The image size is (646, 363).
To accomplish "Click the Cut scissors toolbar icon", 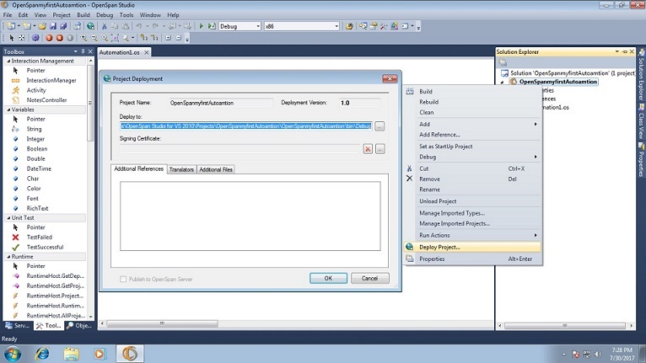I will [x=105, y=26].
